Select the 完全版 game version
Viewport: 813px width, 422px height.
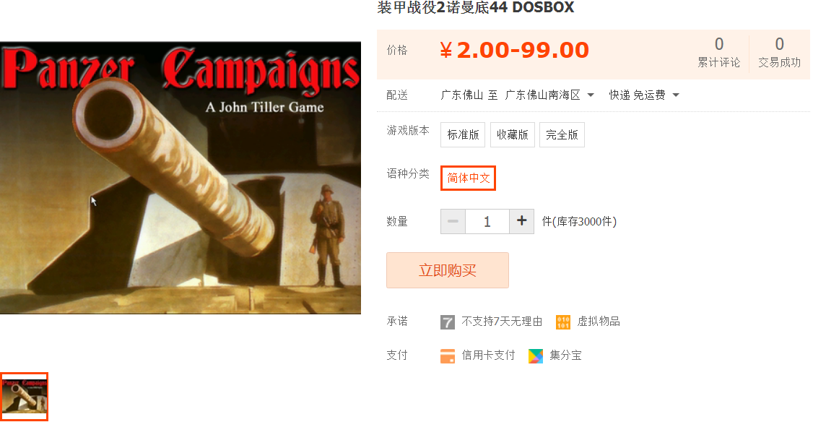coord(562,135)
